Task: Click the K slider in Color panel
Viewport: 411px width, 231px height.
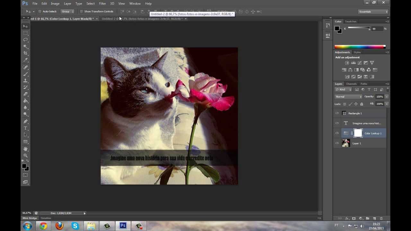Action: click(x=359, y=28)
